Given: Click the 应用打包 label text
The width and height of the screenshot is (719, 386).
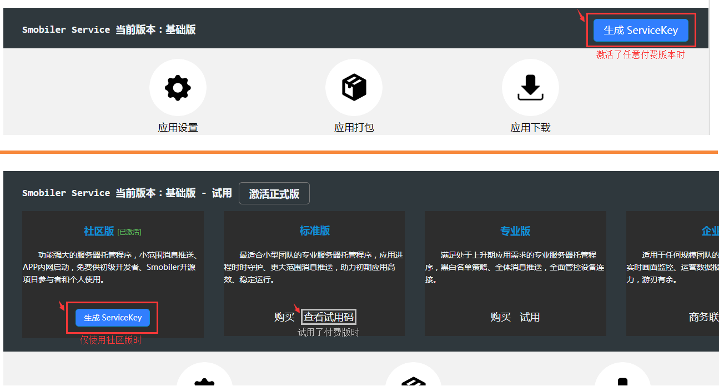Looking at the screenshot, I should pos(354,128).
